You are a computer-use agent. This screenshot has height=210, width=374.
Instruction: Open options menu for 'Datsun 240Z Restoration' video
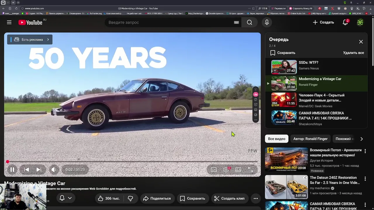point(365,178)
